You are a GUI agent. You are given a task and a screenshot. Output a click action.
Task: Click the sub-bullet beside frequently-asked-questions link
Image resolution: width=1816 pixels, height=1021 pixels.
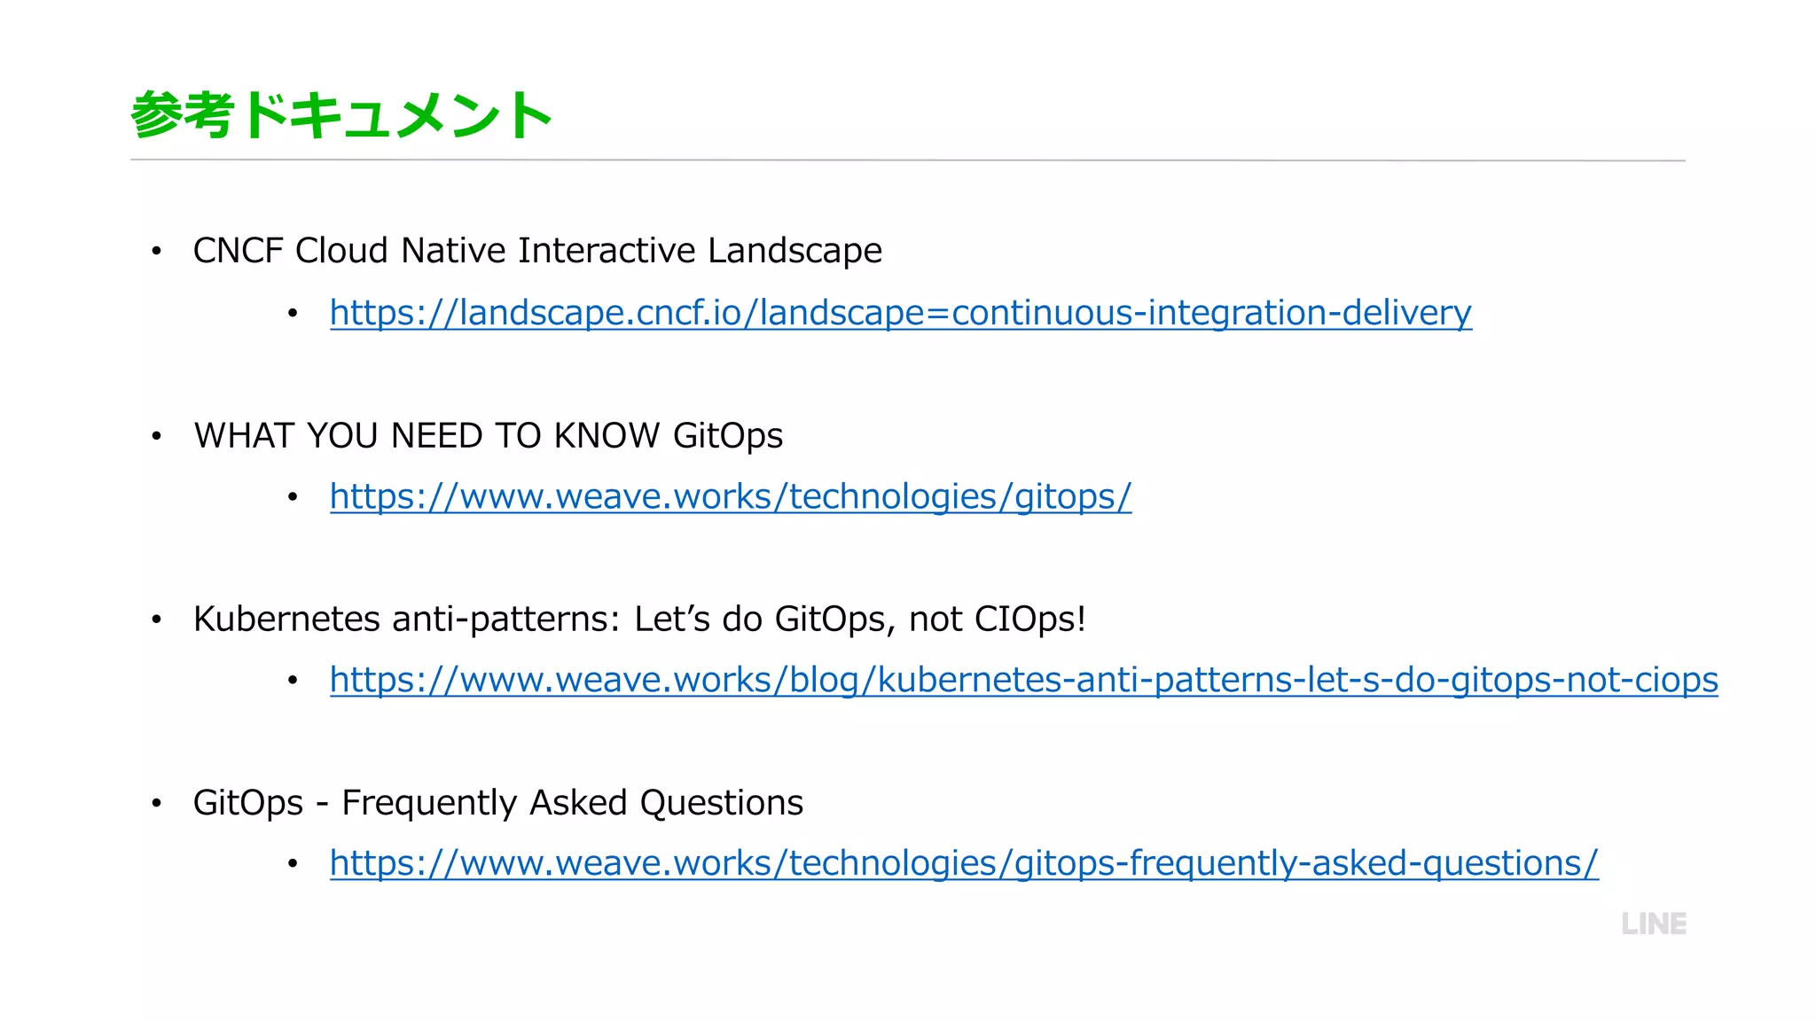[293, 864]
